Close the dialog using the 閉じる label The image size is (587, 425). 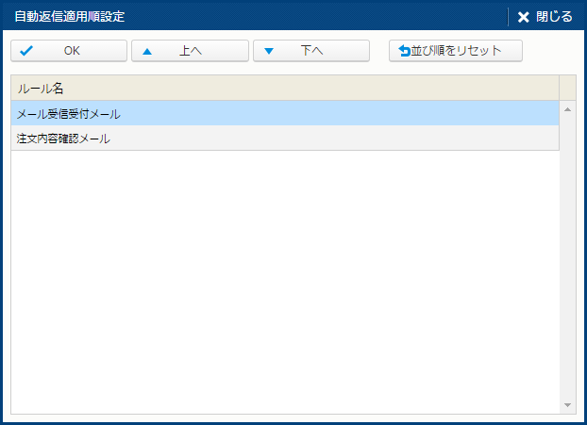554,17
